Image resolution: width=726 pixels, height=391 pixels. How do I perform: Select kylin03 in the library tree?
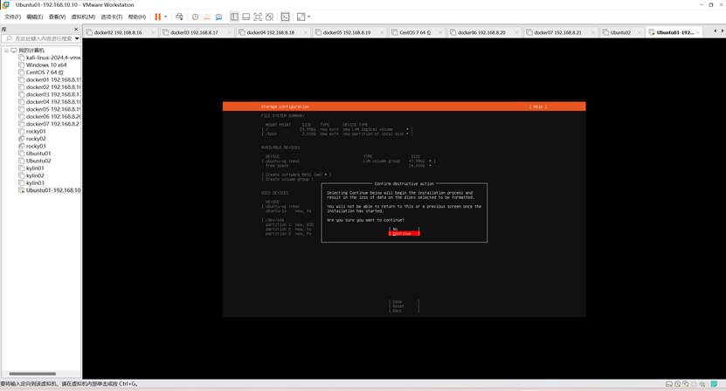click(31, 183)
